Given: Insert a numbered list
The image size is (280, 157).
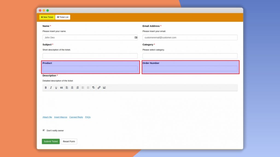Looking at the screenshot, I should pos(88,87).
